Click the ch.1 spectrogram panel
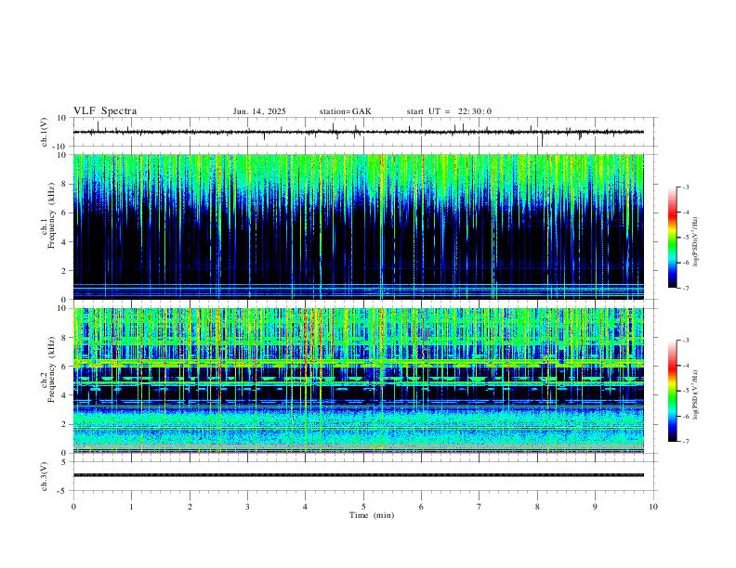 (x=358, y=226)
